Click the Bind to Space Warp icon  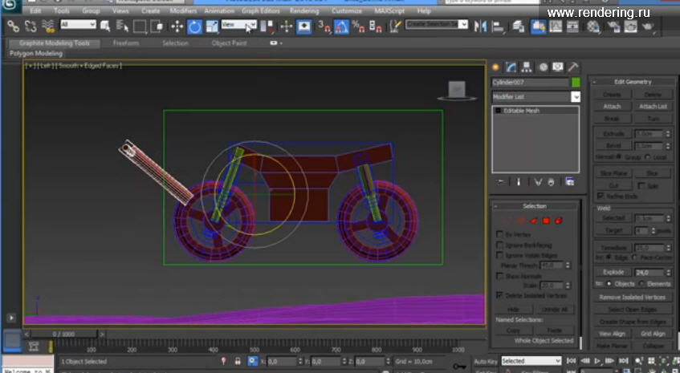pos(48,26)
